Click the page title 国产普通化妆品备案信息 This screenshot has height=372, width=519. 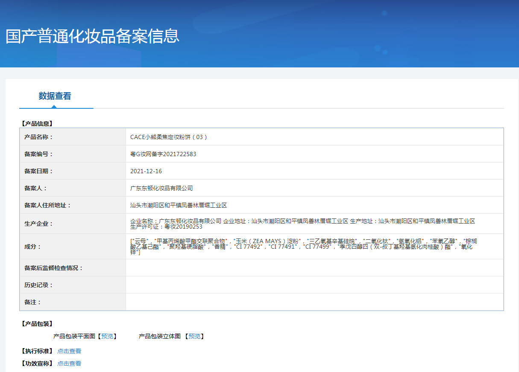[x=92, y=36]
